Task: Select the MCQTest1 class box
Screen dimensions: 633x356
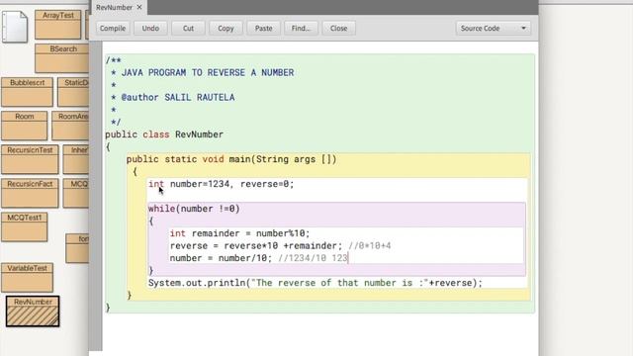Action: (x=24, y=226)
